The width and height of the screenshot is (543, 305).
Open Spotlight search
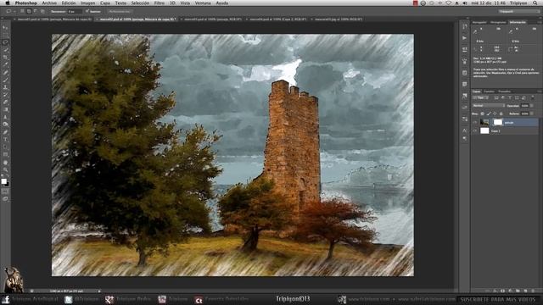click(x=535, y=3)
